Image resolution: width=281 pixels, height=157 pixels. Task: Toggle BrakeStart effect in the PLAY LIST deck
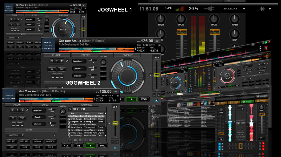(79, 61)
